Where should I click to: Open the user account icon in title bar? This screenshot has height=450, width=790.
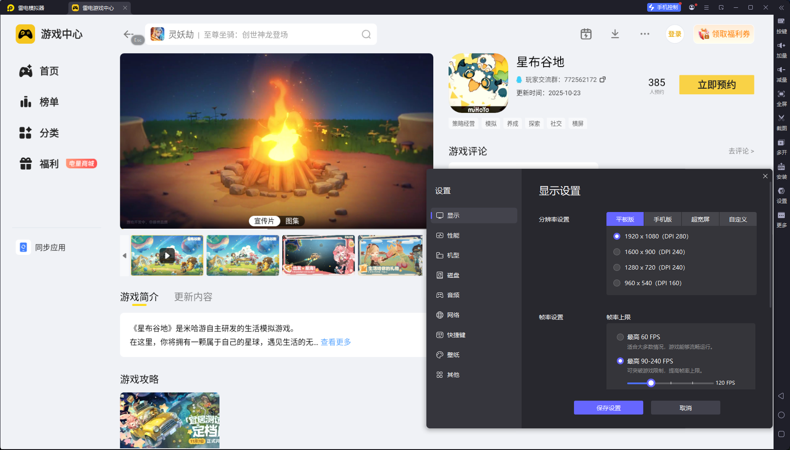[692, 7]
